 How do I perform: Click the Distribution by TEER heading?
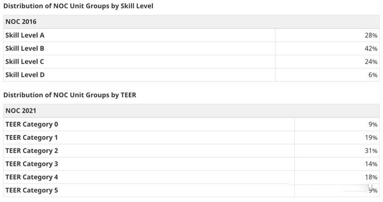tap(70, 95)
